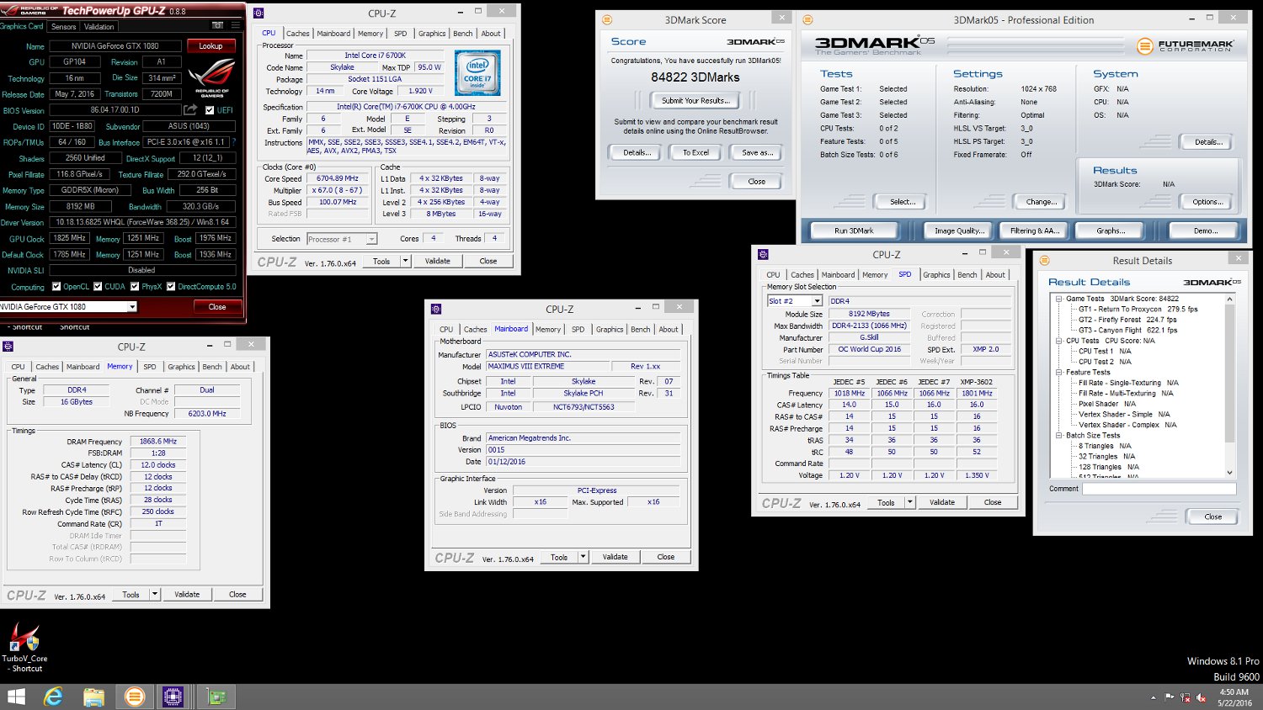This screenshot has width=1263, height=710.
Task: Open the Tools dropdown arrow in Memory window
Action: (155, 594)
